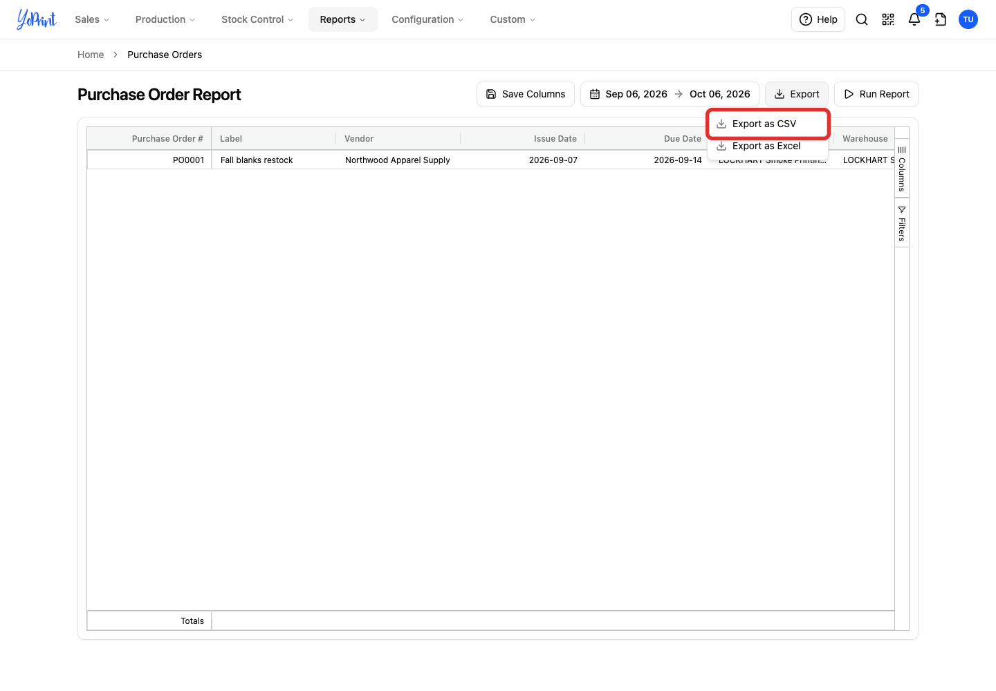Click the Export button
Viewport: 996px width, 691px height.
click(x=797, y=94)
